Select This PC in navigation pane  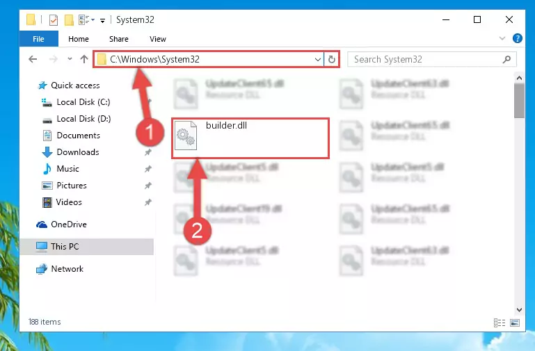click(65, 246)
